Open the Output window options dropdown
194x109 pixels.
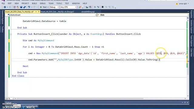(182, 102)
